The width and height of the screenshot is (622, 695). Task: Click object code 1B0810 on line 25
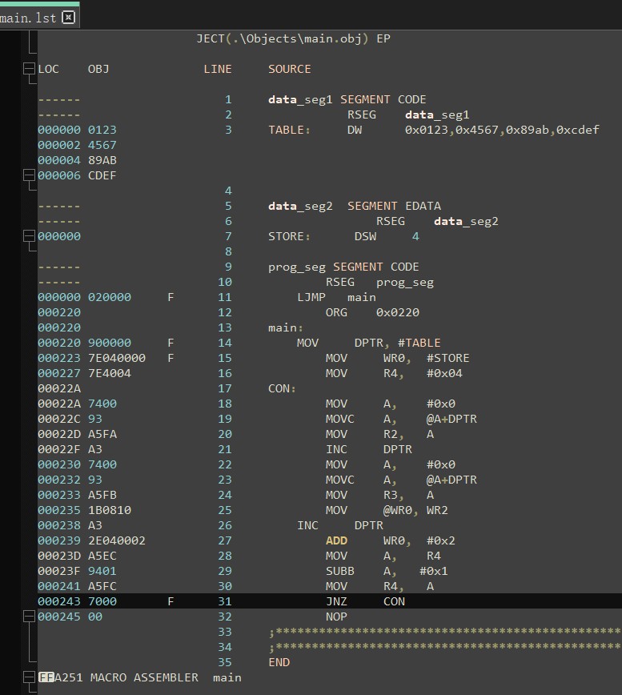click(110, 510)
